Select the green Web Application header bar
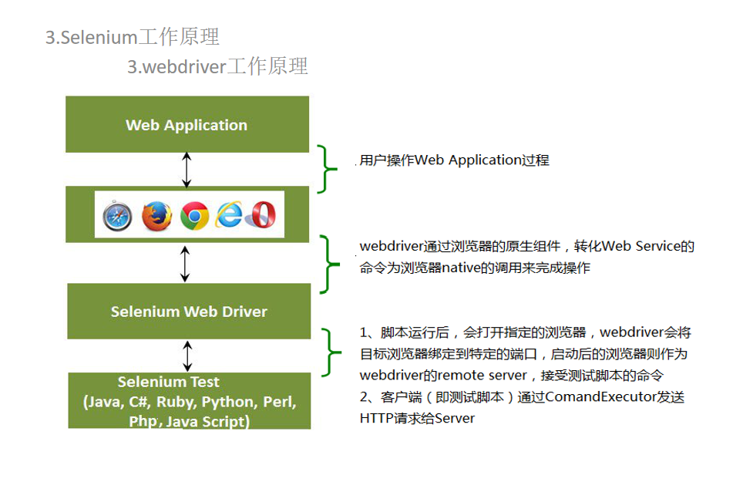 pyautogui.click(x=186, y=124)
